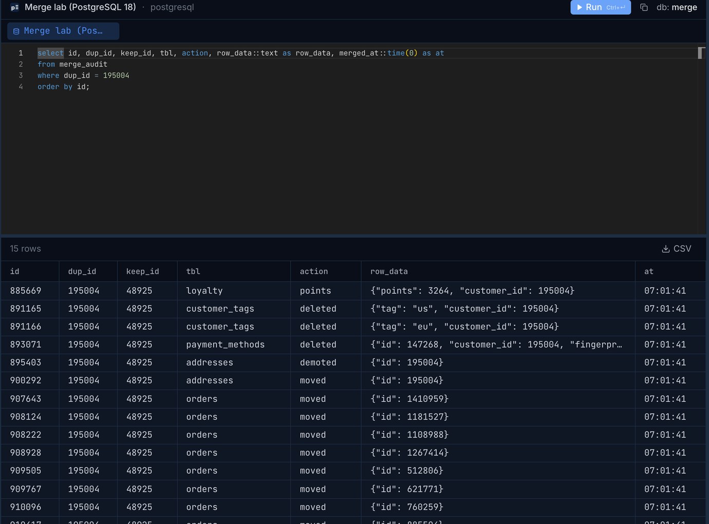
Task: Click the cell with id 891165
Action: (30, 309)
